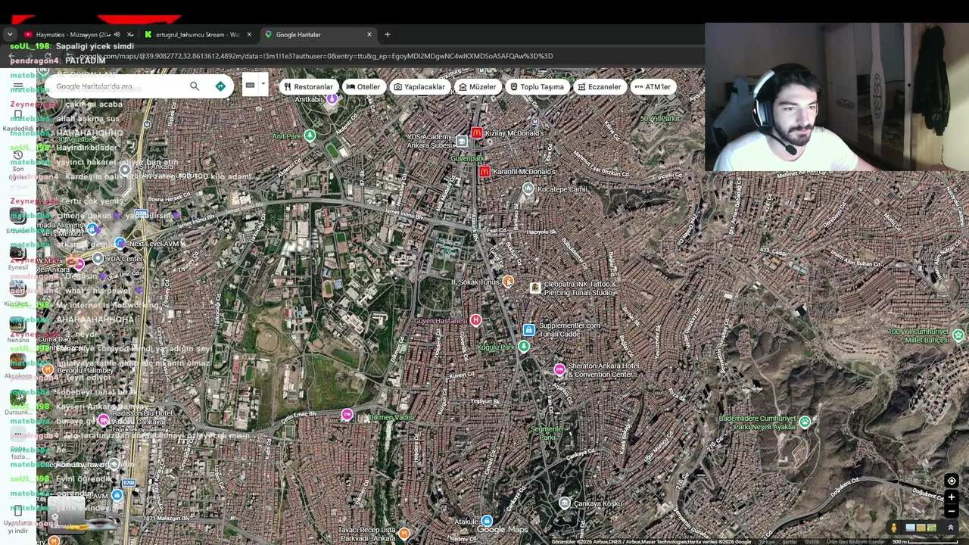Image resolution: width=969 pixels, height=545 pixels.
Task: Click the Supplementler.com shopping pin
Action: point(529,330)
